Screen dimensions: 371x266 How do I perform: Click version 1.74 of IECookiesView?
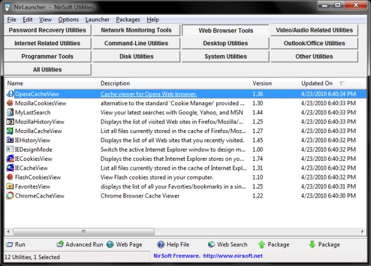(x=257, y=159)
